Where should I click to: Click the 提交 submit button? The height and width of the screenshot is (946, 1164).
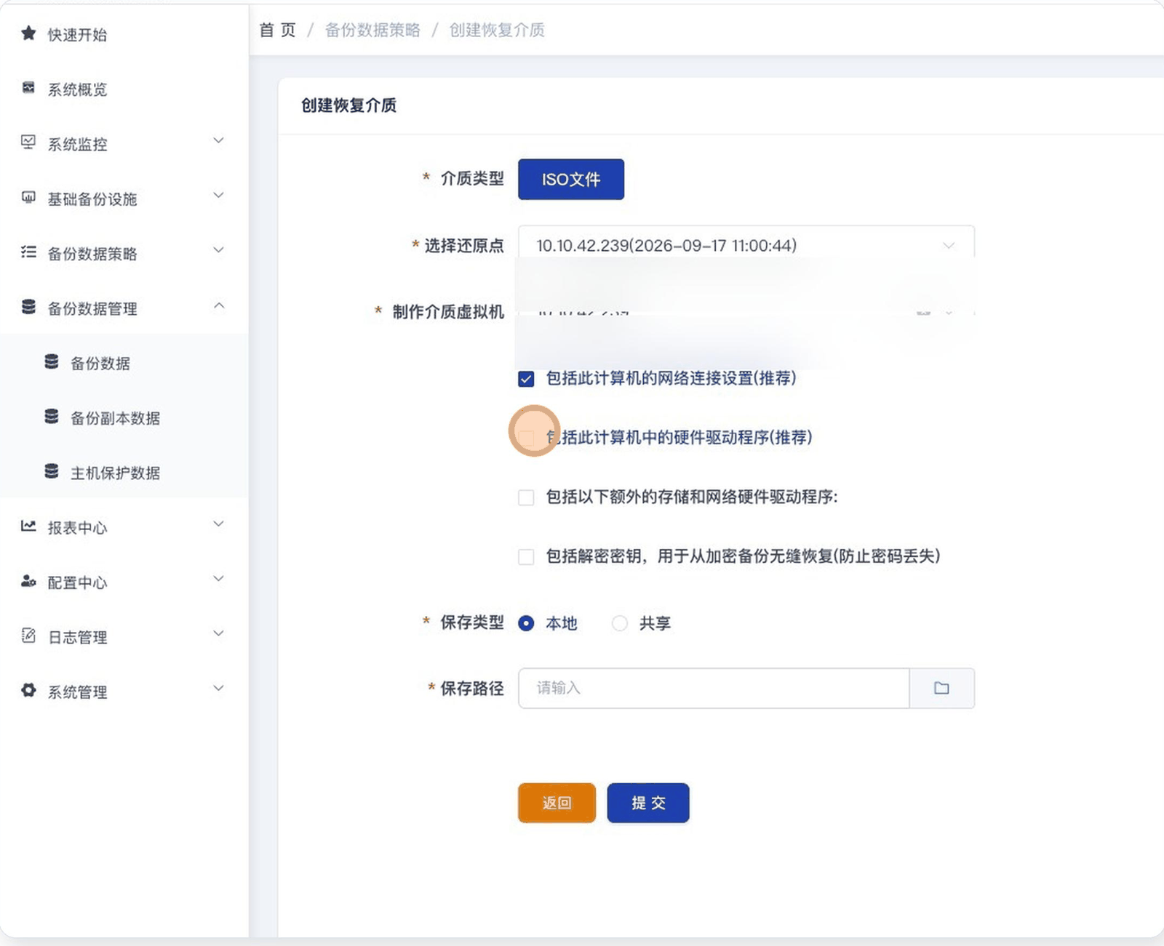[648, 803]
